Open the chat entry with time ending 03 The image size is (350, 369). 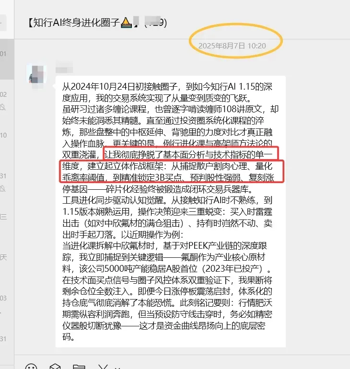pos(7,303)
